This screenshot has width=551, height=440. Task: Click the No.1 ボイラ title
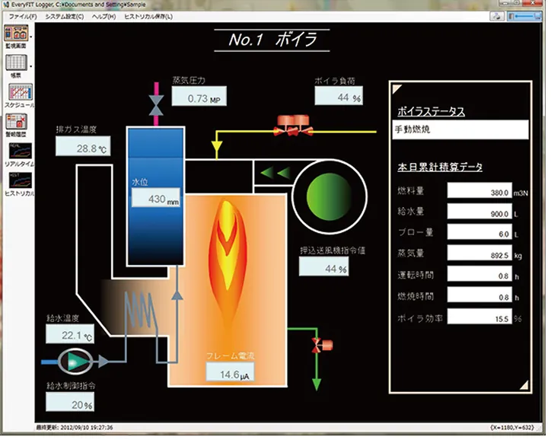[272, 40]
